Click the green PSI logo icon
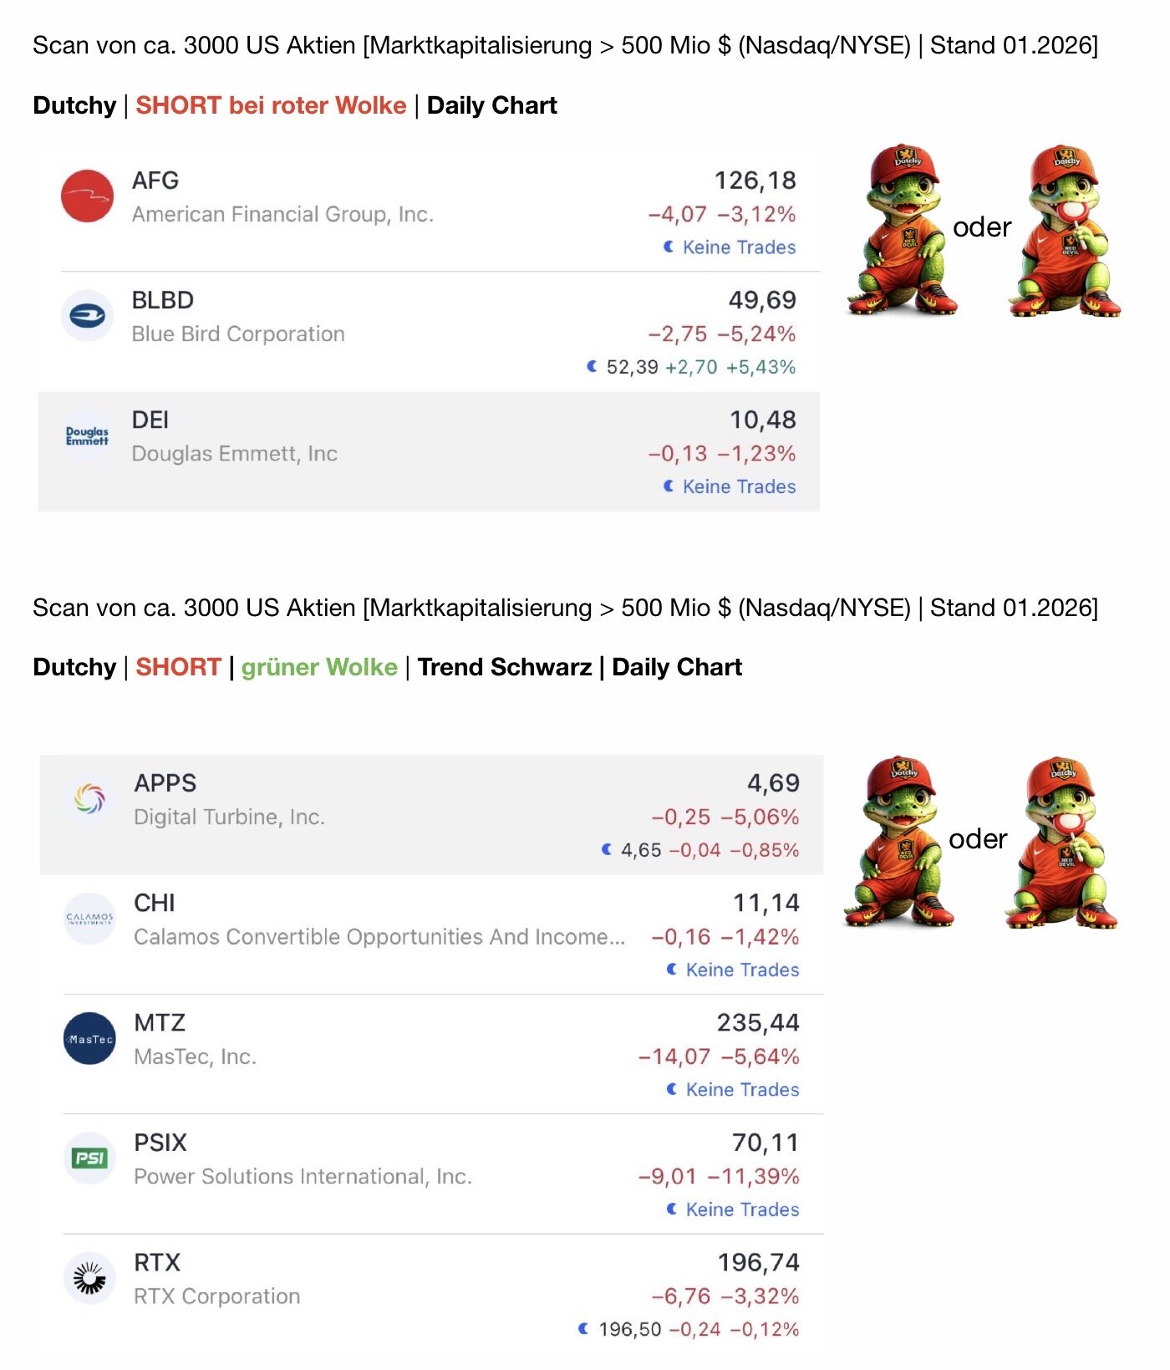The image size is (1170, 1370). coord(89,1159)
